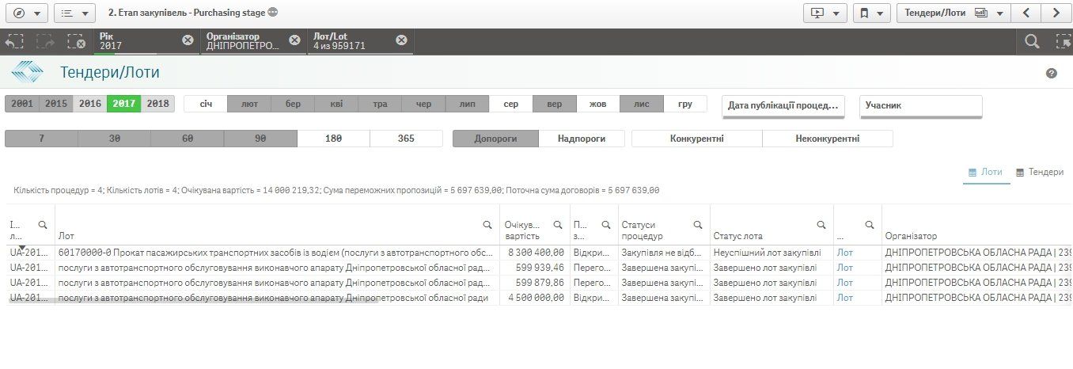This screenshot has width=1073, height=369.
Task: Search in the link column header
Action: tap(869, 225)
